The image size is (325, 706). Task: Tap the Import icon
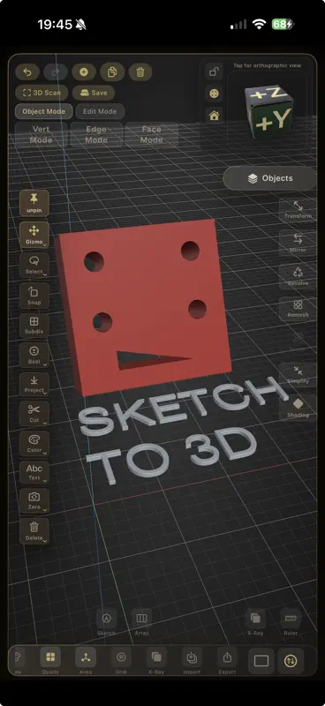[x=192, y=661]
